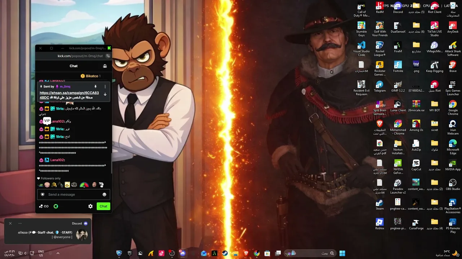Image resolution: width=462 pixels, height=259 pixels.
Task: Select the CurseForge desktop shortcut
Action: click(x=416, y=225)
